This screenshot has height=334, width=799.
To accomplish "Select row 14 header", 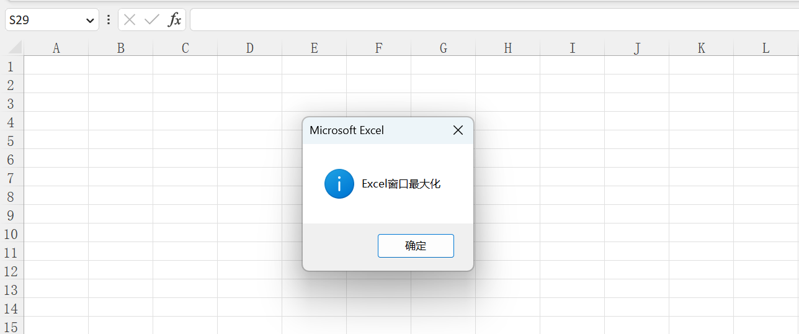I will [x=12, y=308].
